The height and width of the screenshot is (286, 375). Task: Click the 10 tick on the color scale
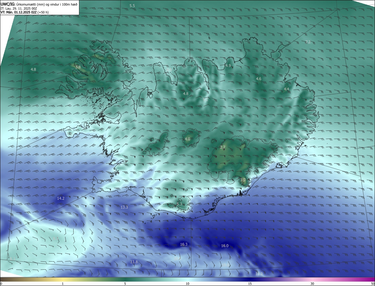187,284
